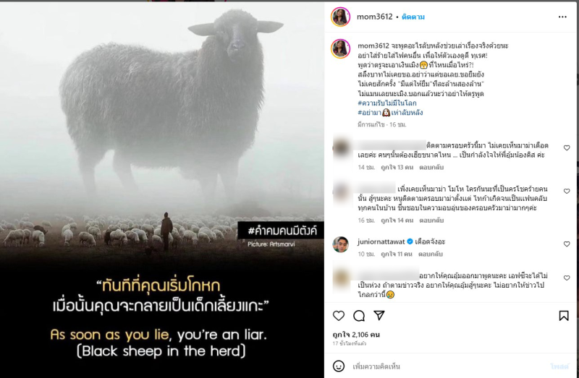Share post with paper plane icon
Image resolution: width=579 pixels, height=378 pixels.
point(379,315)
